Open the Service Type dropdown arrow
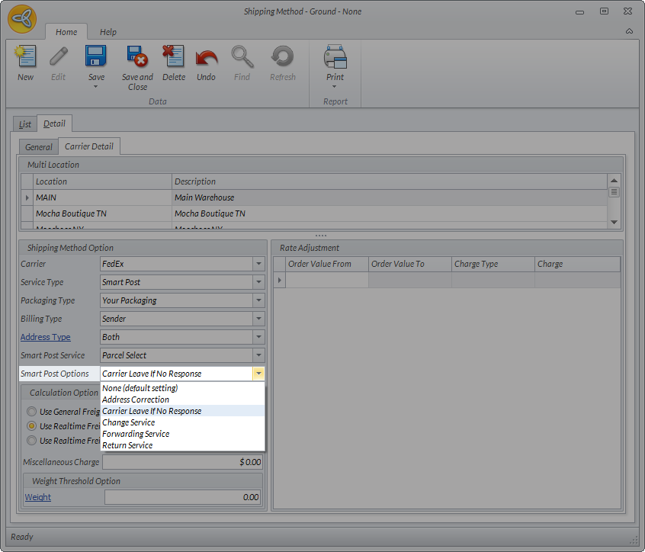 (x=258, y=282)
